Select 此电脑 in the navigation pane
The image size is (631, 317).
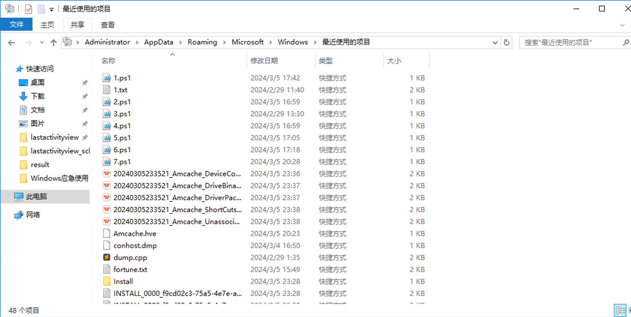pos(37,196)
